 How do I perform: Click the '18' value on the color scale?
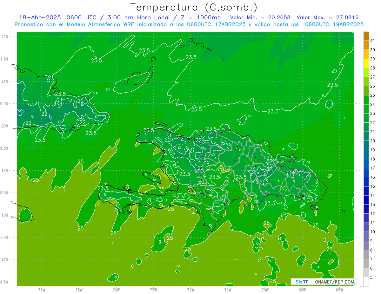(373, 159)
